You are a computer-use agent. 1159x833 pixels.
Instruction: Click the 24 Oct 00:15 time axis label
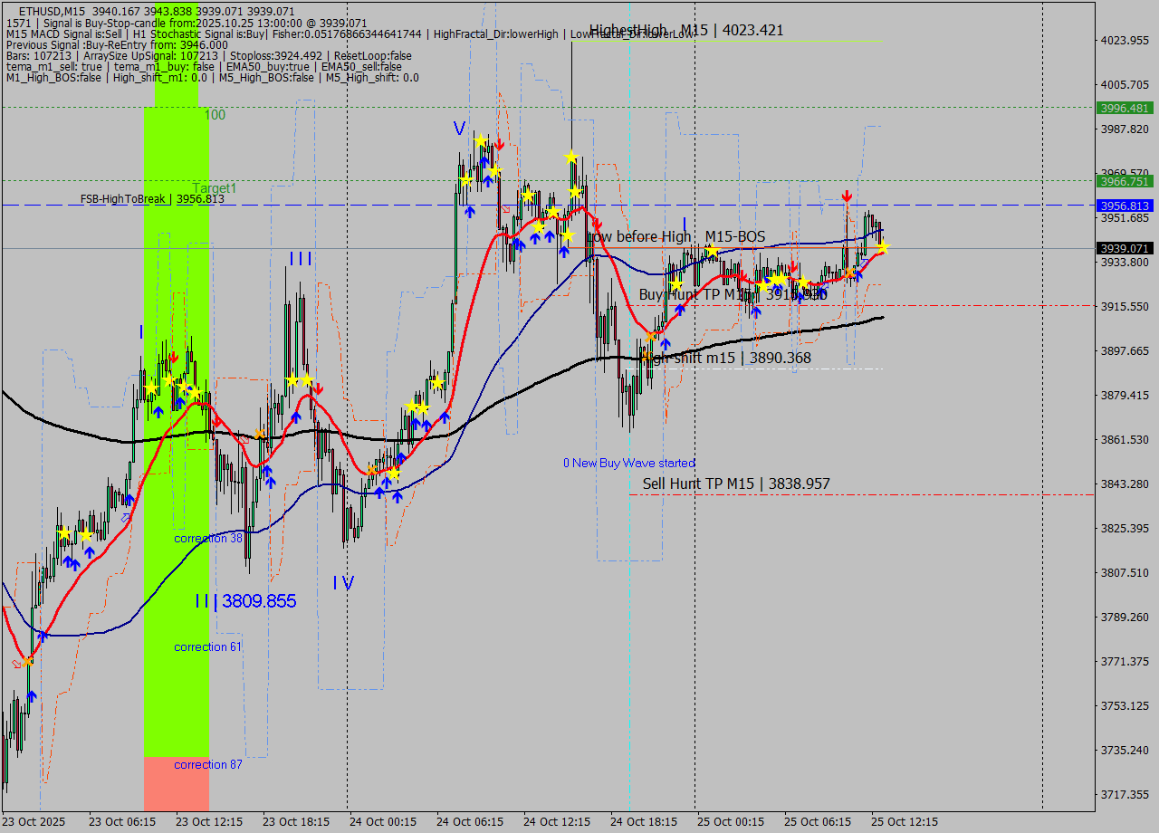click(x=385, y=822)
